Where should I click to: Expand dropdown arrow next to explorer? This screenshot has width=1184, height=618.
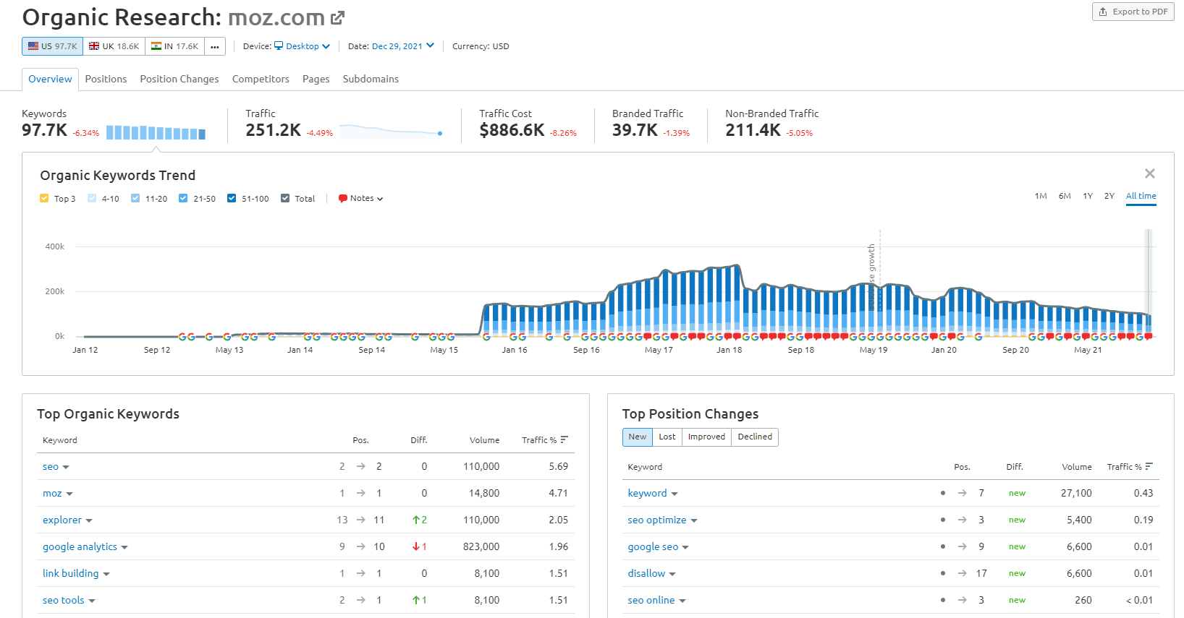coord(89,521)
